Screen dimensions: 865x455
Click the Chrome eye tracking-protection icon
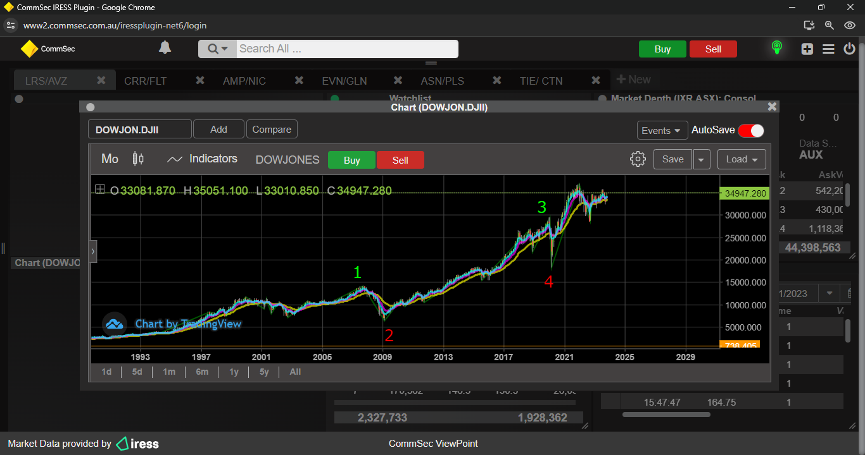[850, 25]
